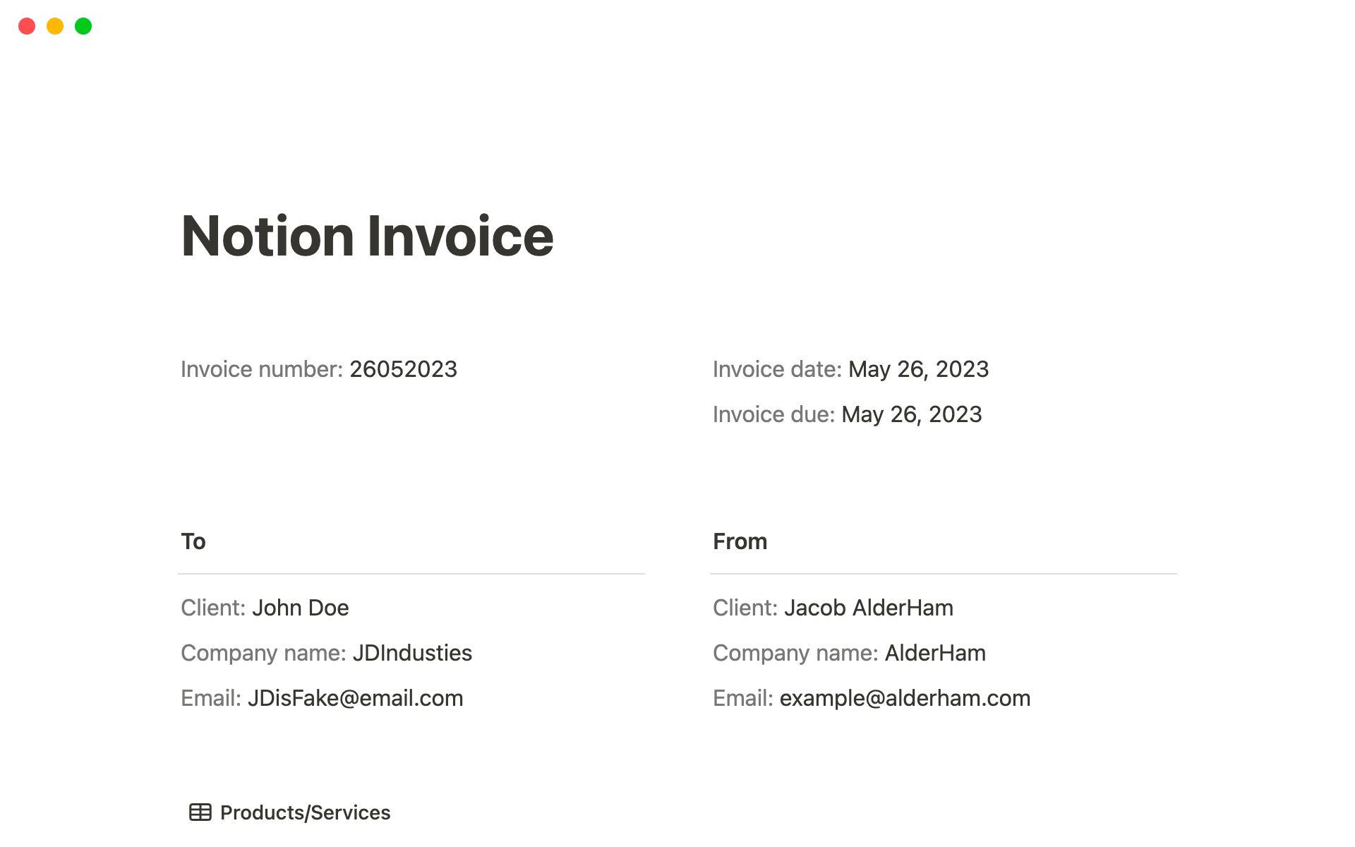Click the From section heading

click(740, 541)
